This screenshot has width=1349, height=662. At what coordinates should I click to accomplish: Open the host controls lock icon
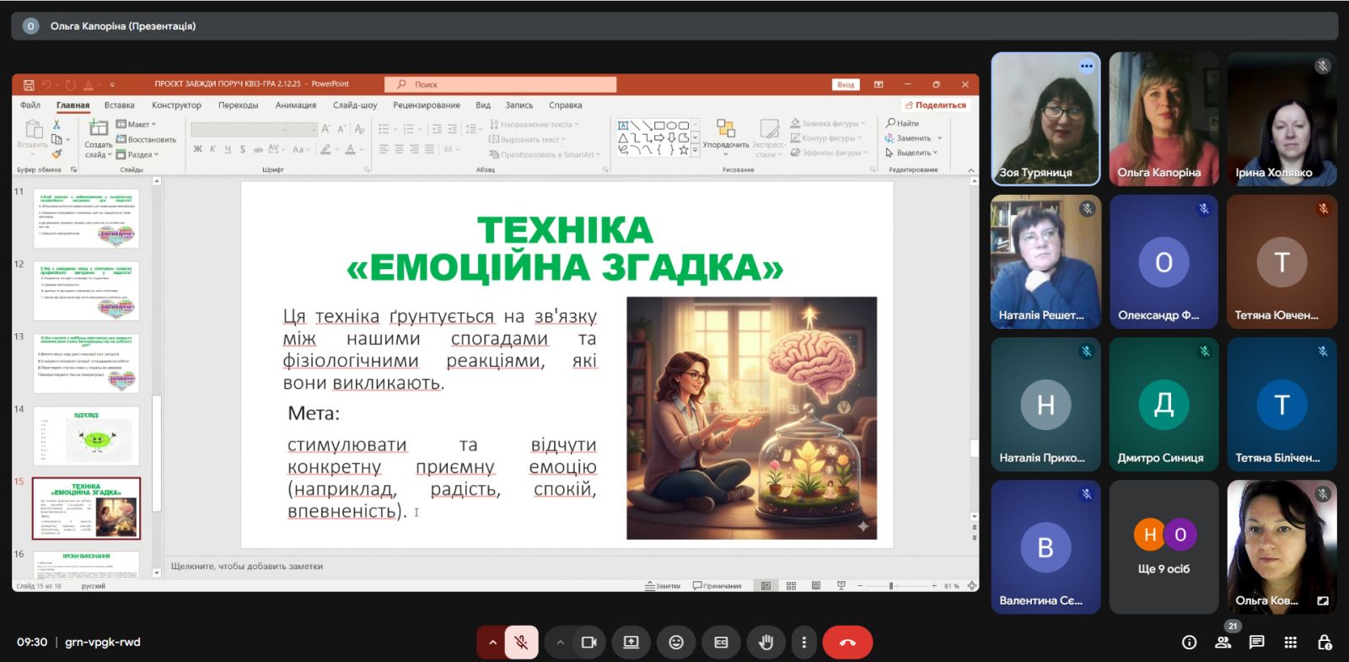point(1324,643)
